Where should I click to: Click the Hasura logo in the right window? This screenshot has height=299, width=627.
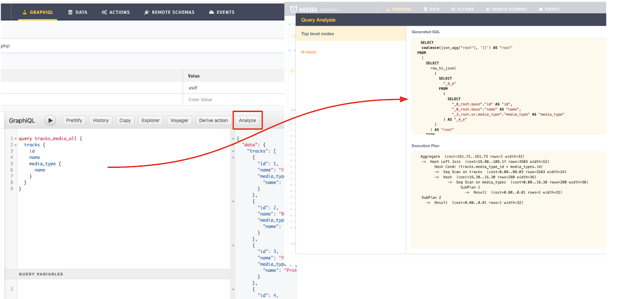click(294, 9)
